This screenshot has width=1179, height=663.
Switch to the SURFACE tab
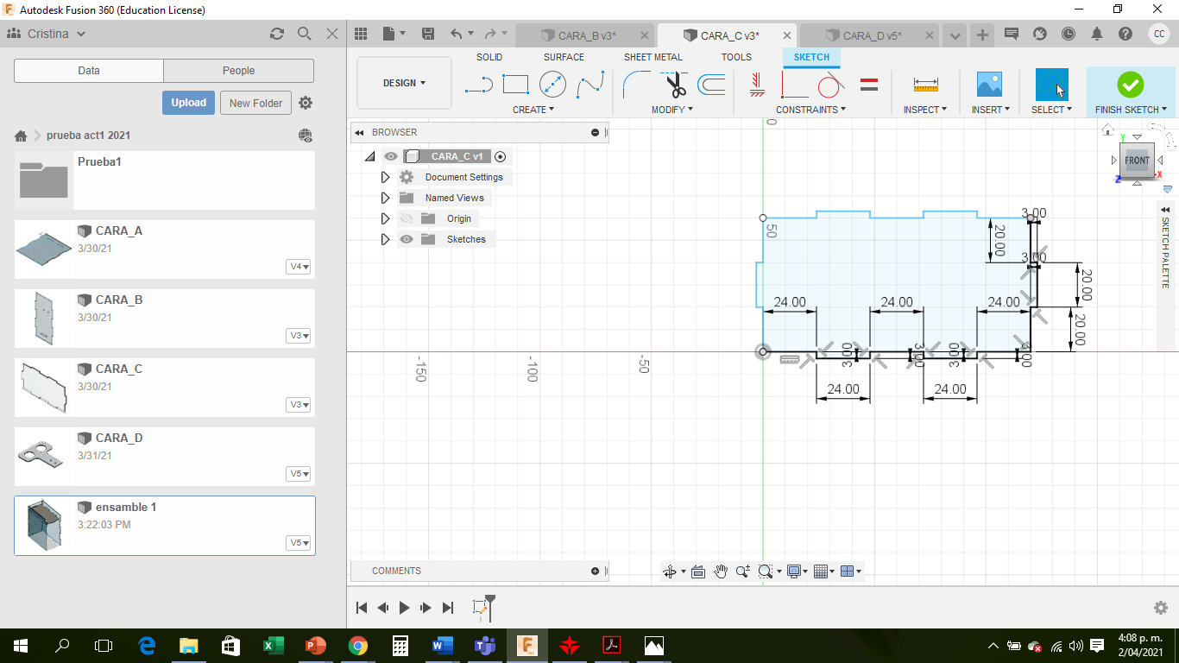coord(564,57)
